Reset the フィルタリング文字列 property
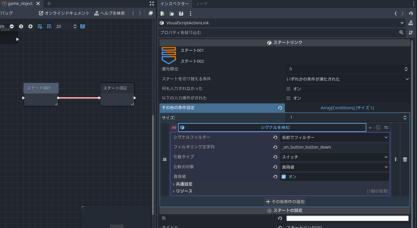Image resolution: width=417 pixels, height=228 pixels. tap(275, 147)
